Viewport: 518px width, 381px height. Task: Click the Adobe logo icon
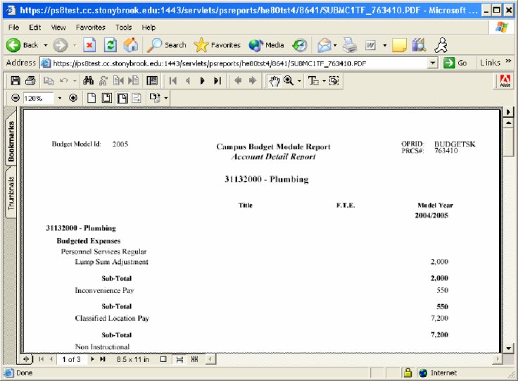pos(504,81)
